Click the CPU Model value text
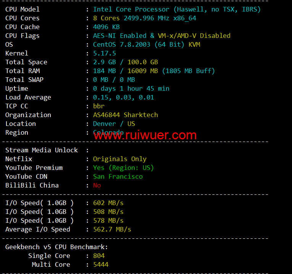The height and width of the screenshot is (274, 292). click(177, 9)
